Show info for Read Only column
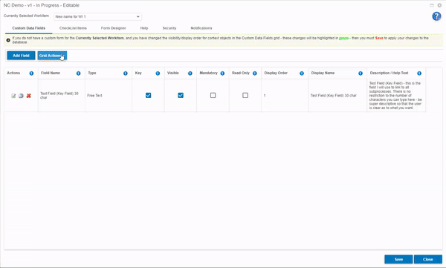This screenshot has height=268, width=446. 254,73
